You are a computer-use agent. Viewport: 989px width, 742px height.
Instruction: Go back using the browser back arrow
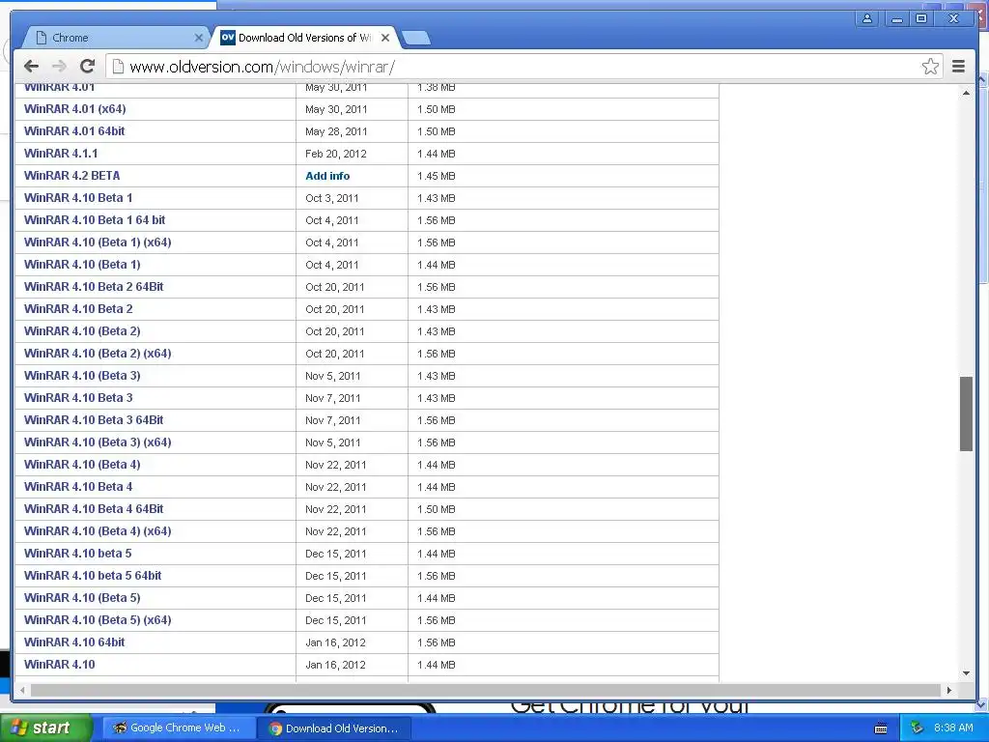[31, 67]
